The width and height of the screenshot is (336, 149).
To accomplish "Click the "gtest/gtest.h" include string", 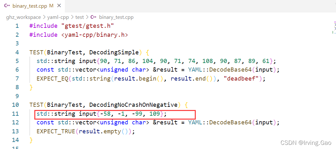I will click(87, 26).
